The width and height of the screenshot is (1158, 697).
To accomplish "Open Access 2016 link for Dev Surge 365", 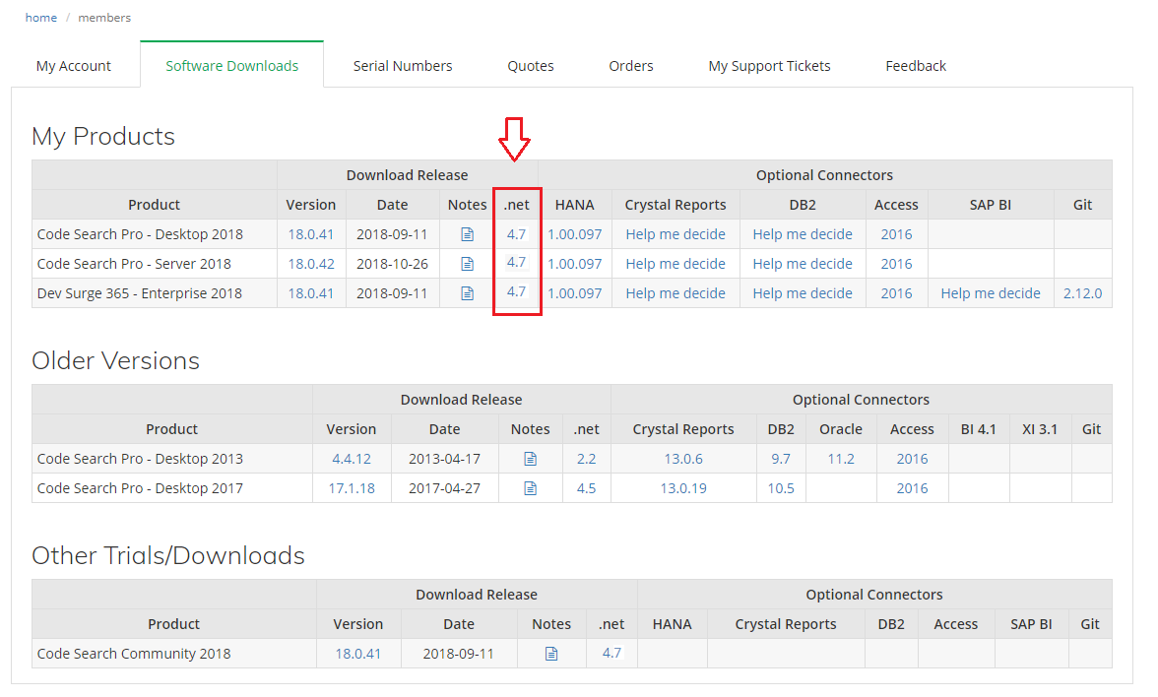I will coord(896,293).
